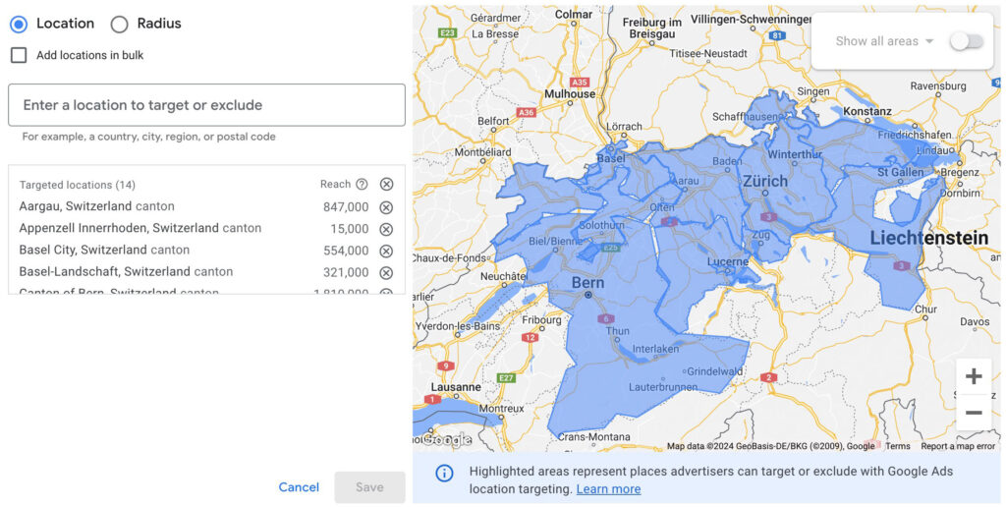Click the A36 highway shield on map

(527, 112)
